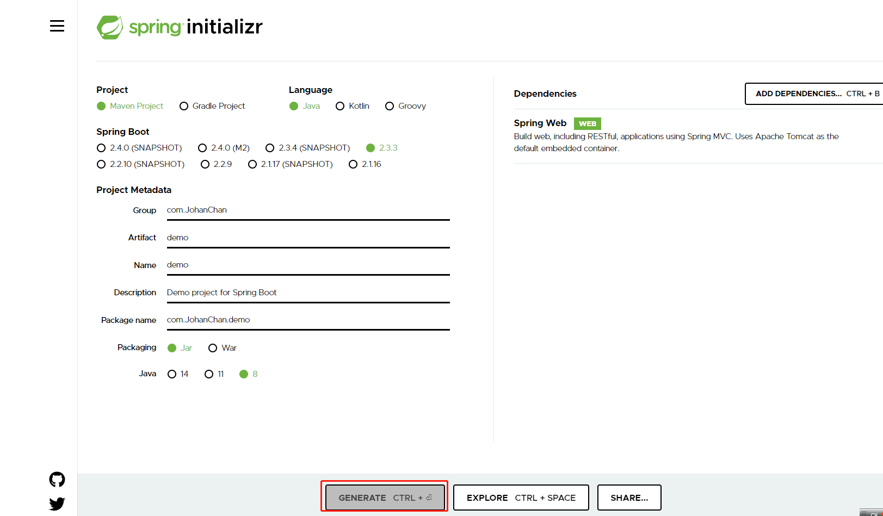This screenshot has width=883, height=516.
Task: Select Gradle Project radio button
Action: click(x=212, y=106)
